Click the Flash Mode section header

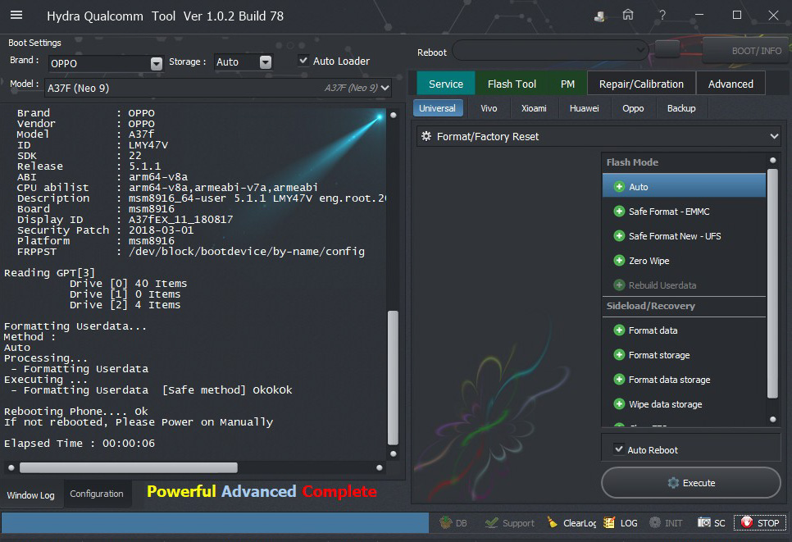[632, 162]
